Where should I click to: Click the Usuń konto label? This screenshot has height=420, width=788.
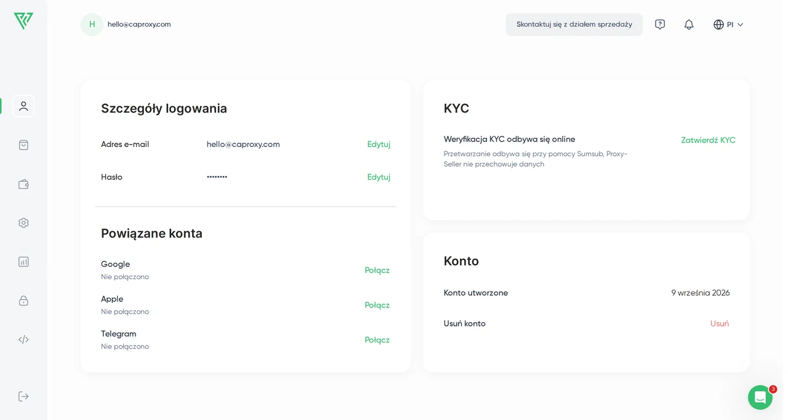point(465,323)
